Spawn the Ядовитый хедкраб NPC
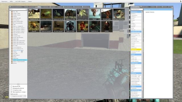 46,26
